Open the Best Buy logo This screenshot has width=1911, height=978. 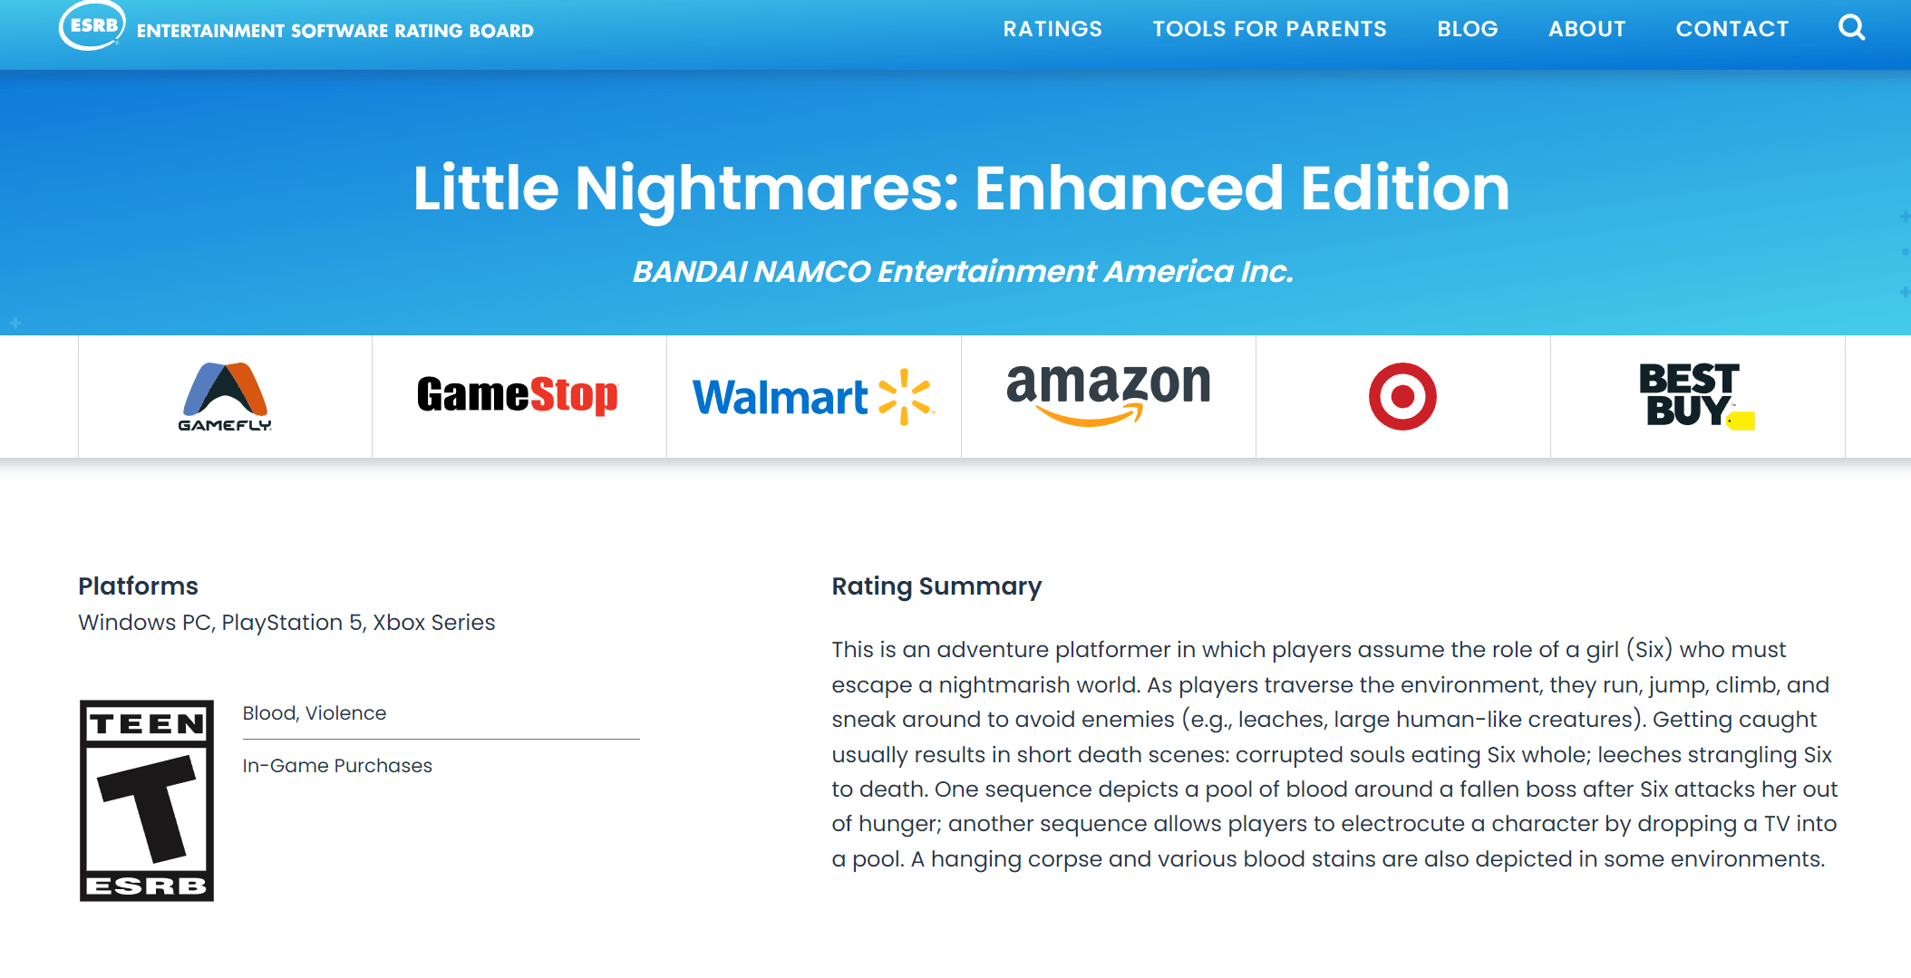coord(1696,395)
